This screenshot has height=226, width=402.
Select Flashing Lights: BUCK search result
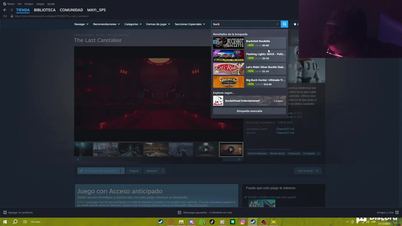click(249, 56)
